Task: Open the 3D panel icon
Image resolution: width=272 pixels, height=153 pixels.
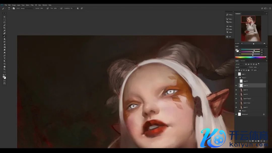Action: pyautogui.click(x=229, y=37)
